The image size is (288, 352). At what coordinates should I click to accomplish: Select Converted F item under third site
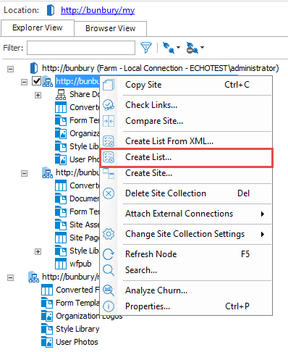click(77, 290)
